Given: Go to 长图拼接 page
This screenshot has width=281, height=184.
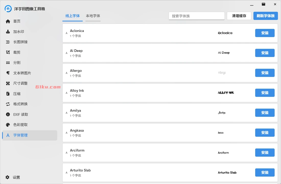Looking at the screenshot, I should [x=20, y=42].
